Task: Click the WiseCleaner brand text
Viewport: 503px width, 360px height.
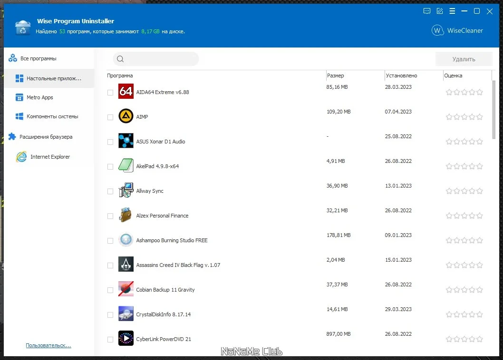Action: pyautogui.click(x=465, y=30)
